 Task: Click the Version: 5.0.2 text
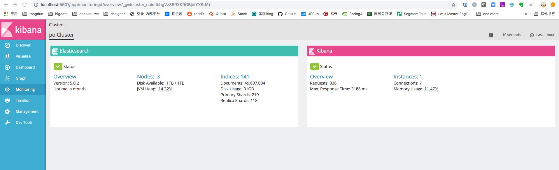(x=66, y=83)
